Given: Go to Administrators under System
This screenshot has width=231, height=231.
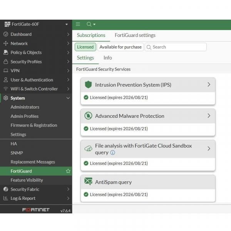Looking at the screenshot, I should click(x=25, y=107).
